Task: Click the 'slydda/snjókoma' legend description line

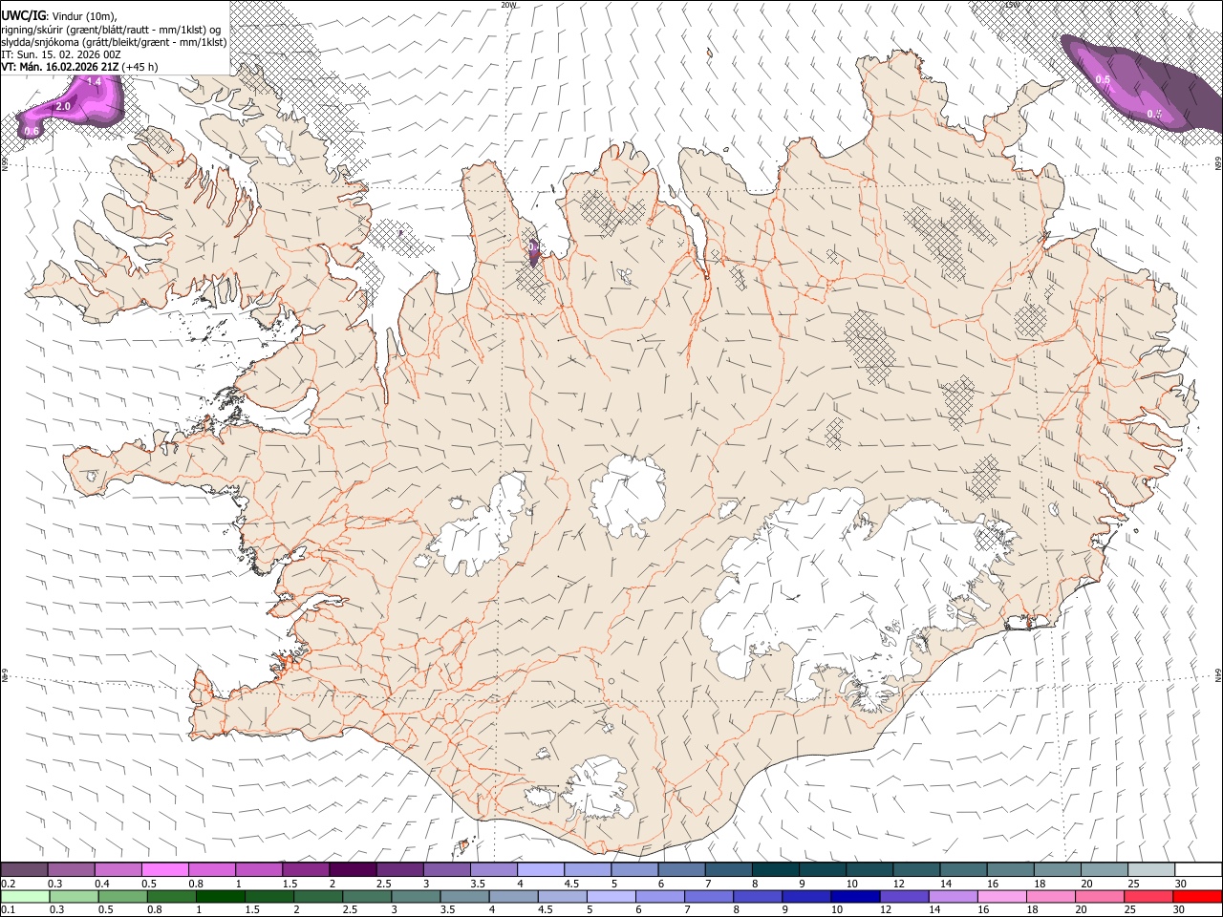Action: (x=114, y=42)
